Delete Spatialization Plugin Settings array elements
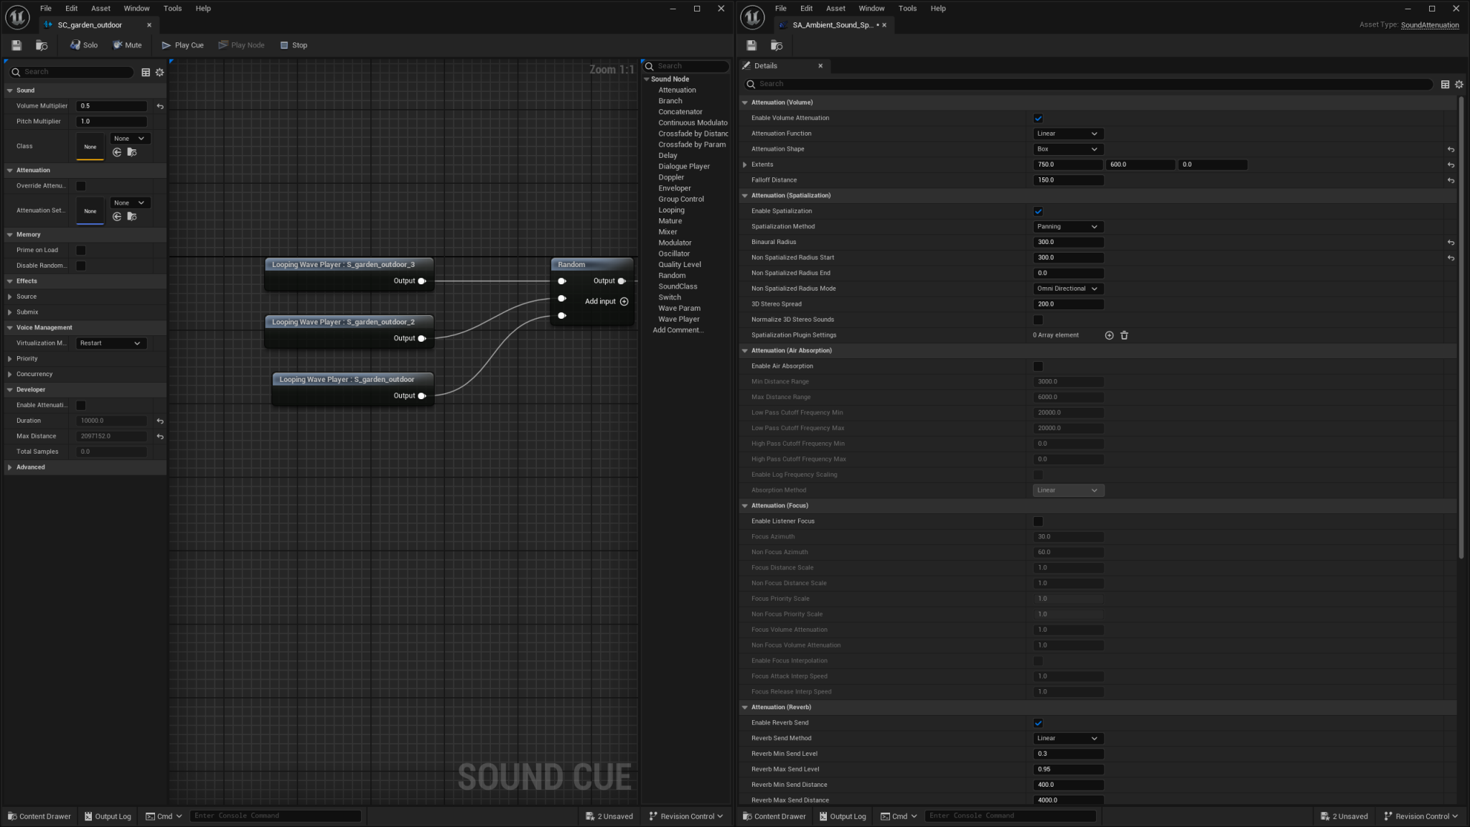 click(x=1124, y=335)
